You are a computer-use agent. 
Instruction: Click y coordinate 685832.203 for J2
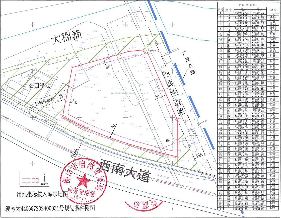click(x=258, y=16)
